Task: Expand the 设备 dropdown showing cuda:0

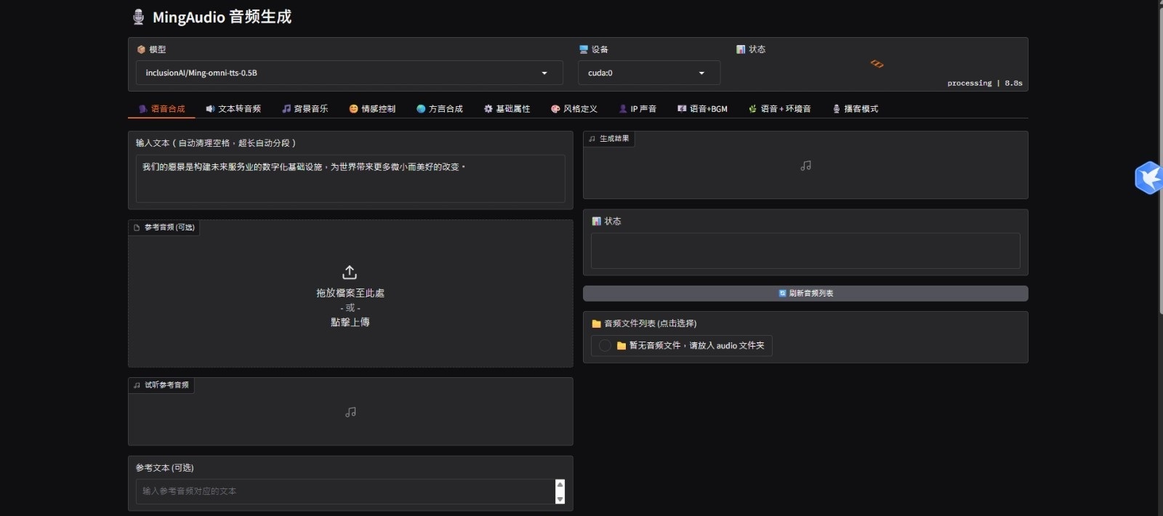Action: (x=648, y=73)
